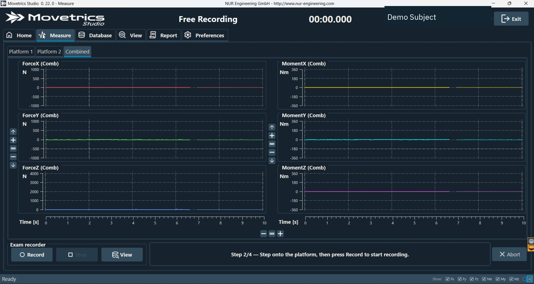Click the Free Recording title

(208, 19)
